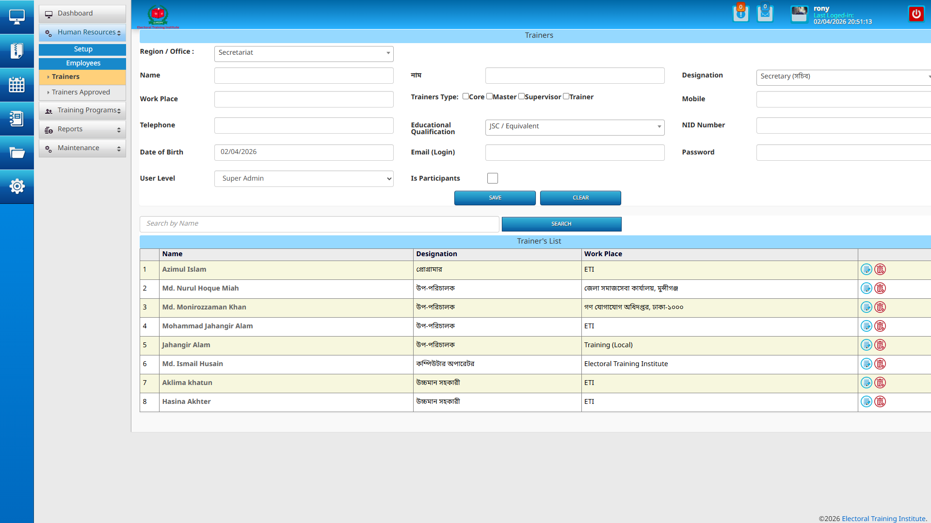Click the Search by Name field
Viewport: 931px width, 523px height.
[x=319, y=224]
